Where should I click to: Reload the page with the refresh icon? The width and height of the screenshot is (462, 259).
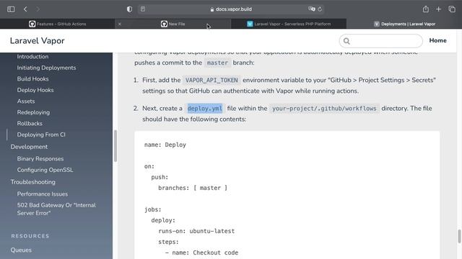[x=320, y=9]
